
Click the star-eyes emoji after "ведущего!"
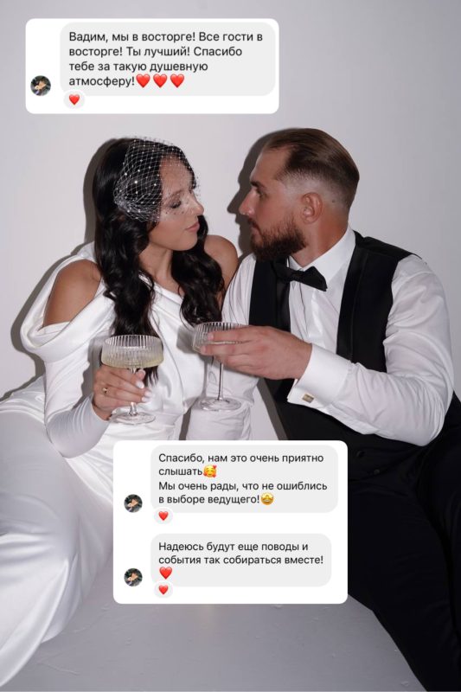coord(267,500)
